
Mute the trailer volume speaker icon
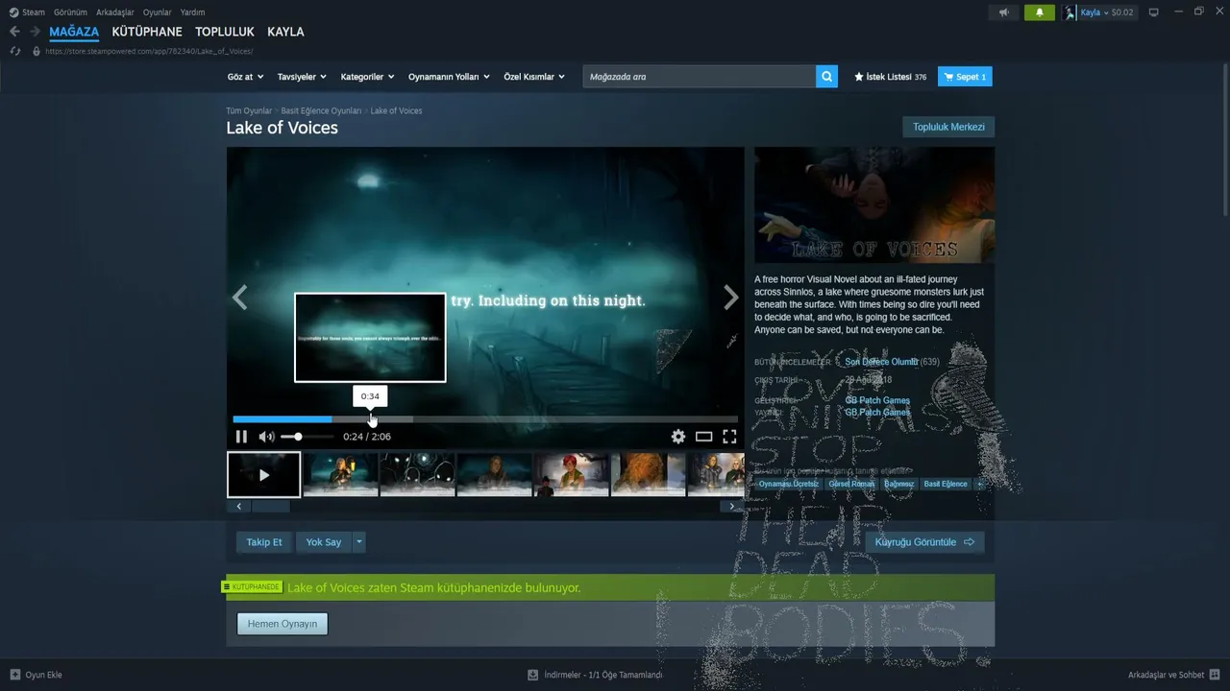[x=266, y=437]
